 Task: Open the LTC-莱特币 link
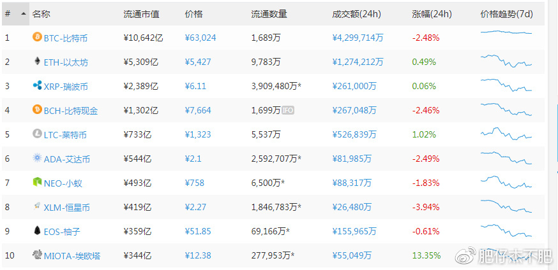pyautogui.click(x=65, y=135)
